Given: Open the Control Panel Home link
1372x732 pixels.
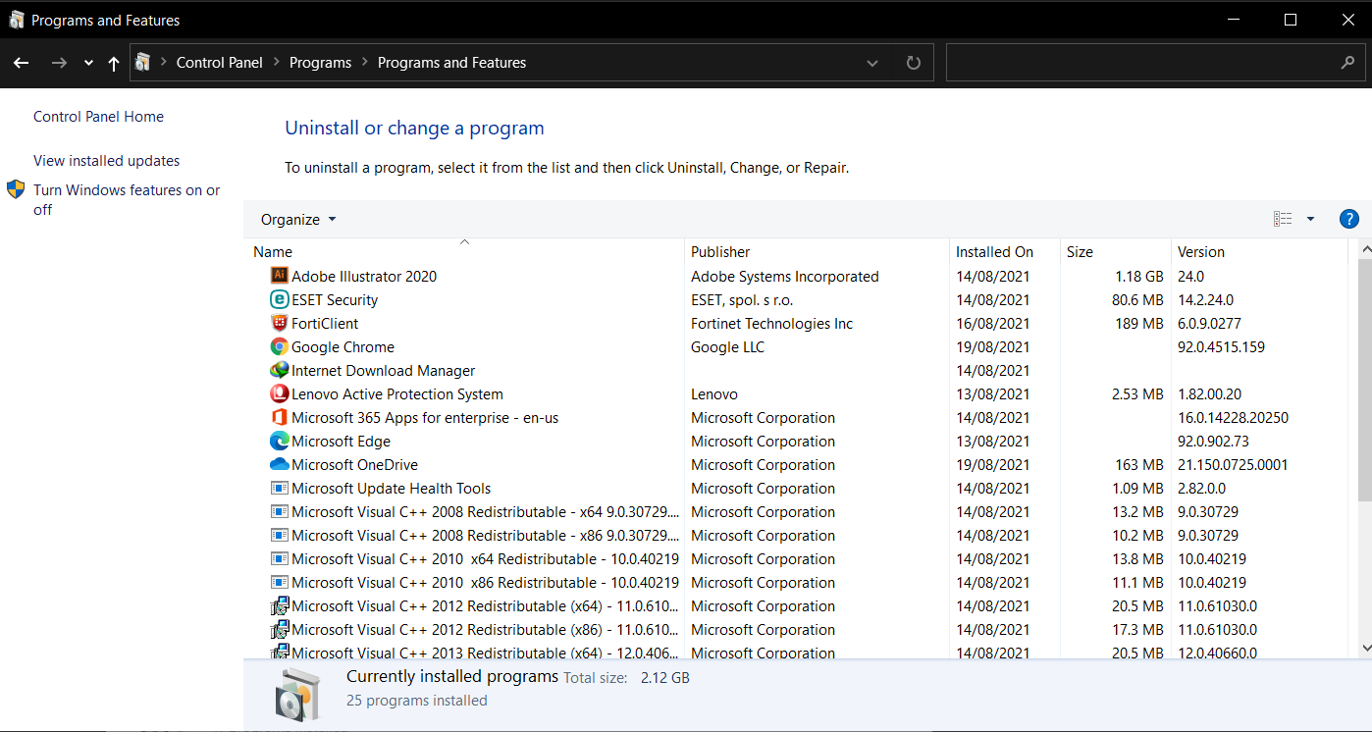Looking at the screenshot, I should click(x=98, y=116).
